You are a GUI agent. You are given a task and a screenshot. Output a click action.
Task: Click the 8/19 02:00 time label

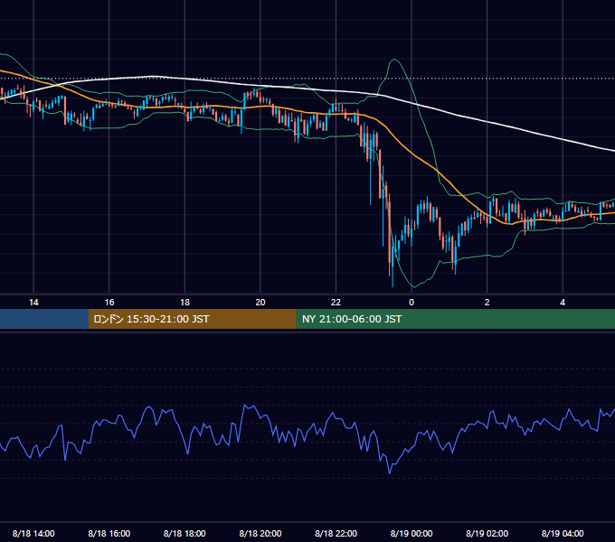(x=487, y=533)
